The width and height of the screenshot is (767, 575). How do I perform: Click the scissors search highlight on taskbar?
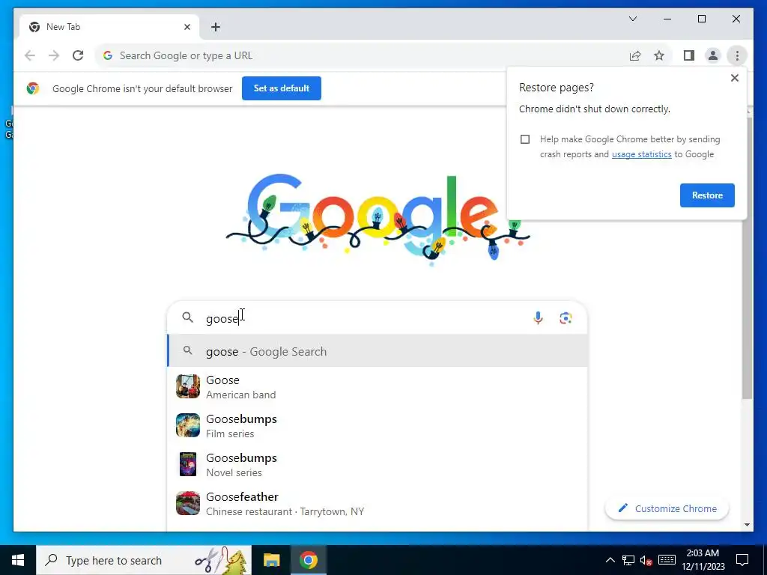[220, 560]
